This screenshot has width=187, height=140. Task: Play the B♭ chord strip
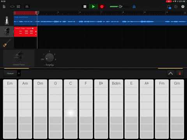coord(101,109)
